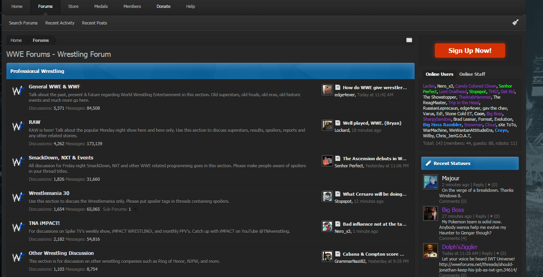Click the document icon beside Well played, WWE thread
The width and height of the screenshot is (543, 277).
[338, 123]
